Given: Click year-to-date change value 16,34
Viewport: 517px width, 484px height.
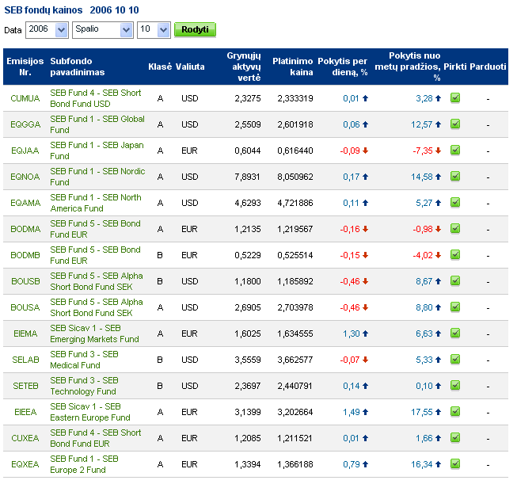Looking at the screenshot, I should click(422, 464).
